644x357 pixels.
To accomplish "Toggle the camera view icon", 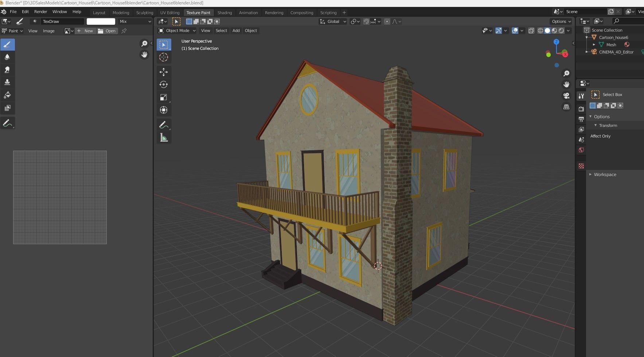I will (x=566, y=96).
